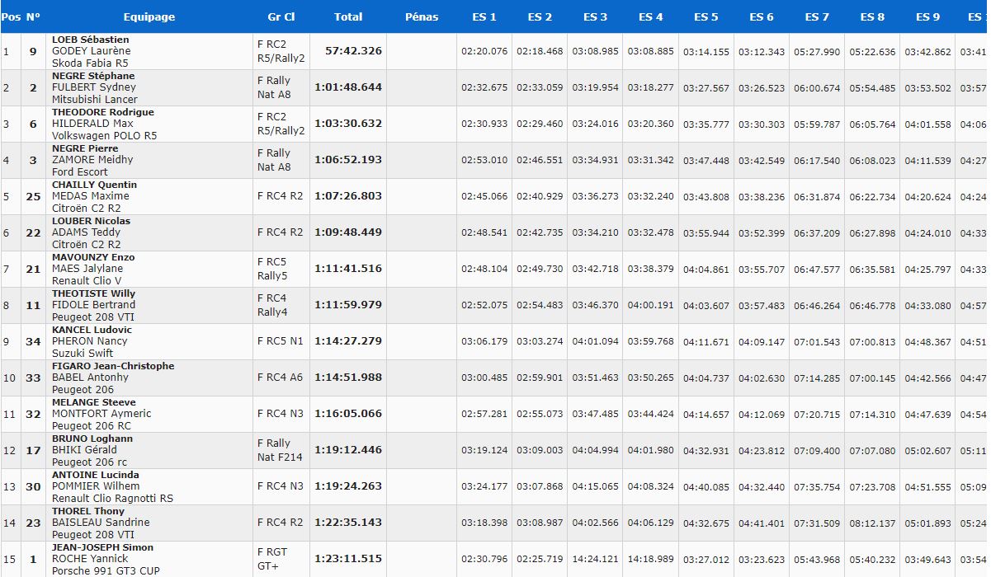Click the Pénas column header
The image size is (991, 577).
(x=422, y=16)
